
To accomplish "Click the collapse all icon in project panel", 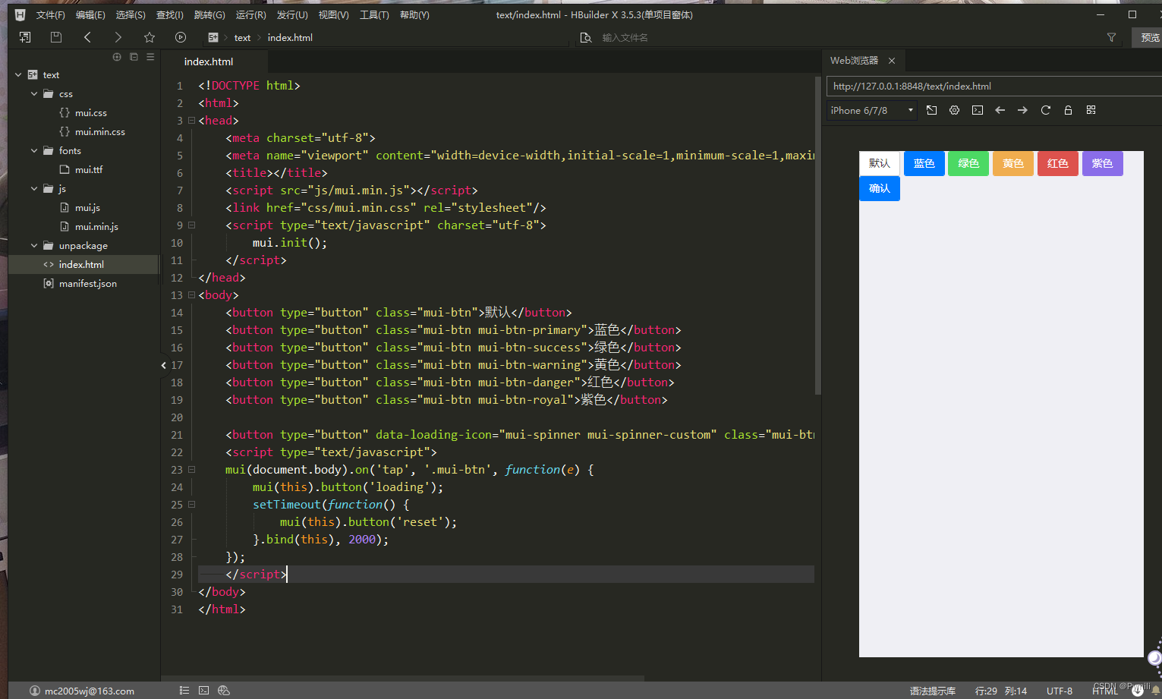I will (x=134, y=57).
